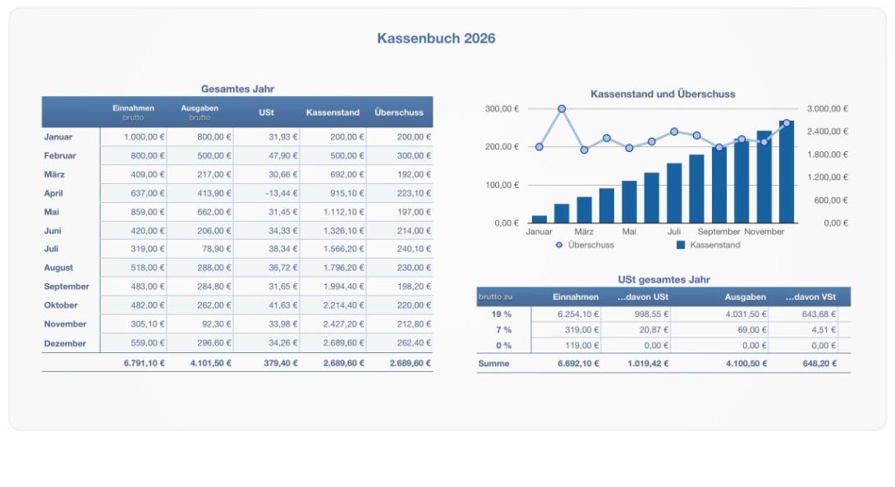Select the Ausgaben brutto column header
Image resolution: width=895 pixels, height=487 pixels.
(x=200, y=113)
